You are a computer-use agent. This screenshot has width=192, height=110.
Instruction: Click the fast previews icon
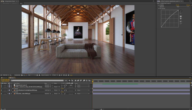click(x=62, y=75)
